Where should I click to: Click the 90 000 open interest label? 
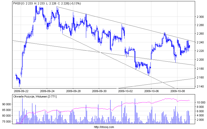[7, 104]
